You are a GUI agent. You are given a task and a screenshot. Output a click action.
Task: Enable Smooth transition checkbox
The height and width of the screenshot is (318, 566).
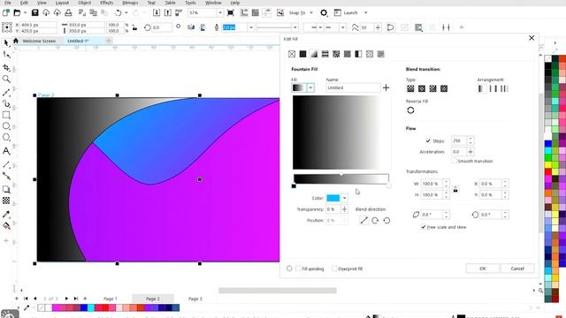click(454, 161)
